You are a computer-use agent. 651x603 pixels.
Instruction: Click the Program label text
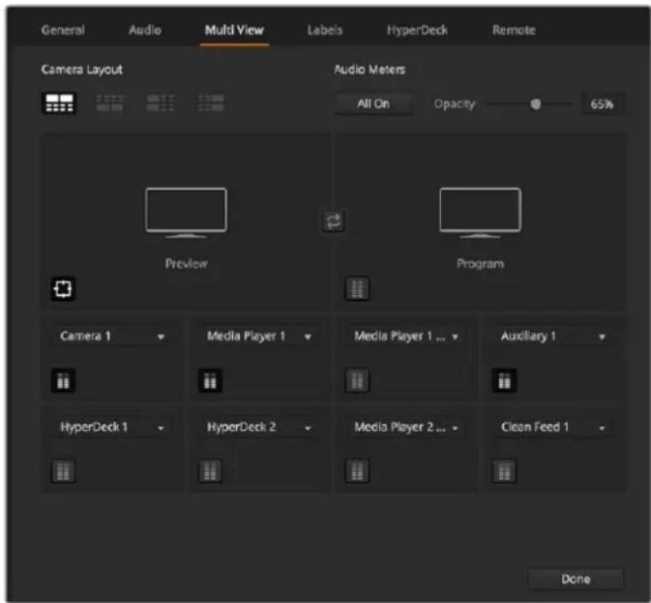click(x=481, y=263)
